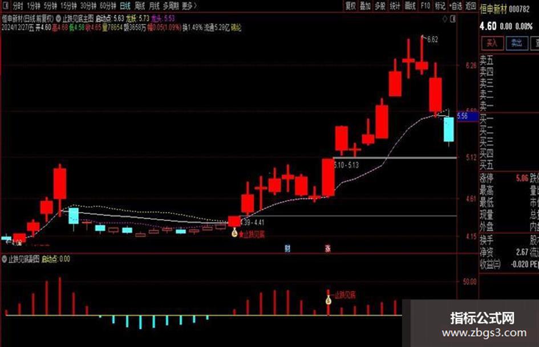This screenshot has width=539, height=347.
Task: Select the 30分钟 period tab
Action: point(88,6)
